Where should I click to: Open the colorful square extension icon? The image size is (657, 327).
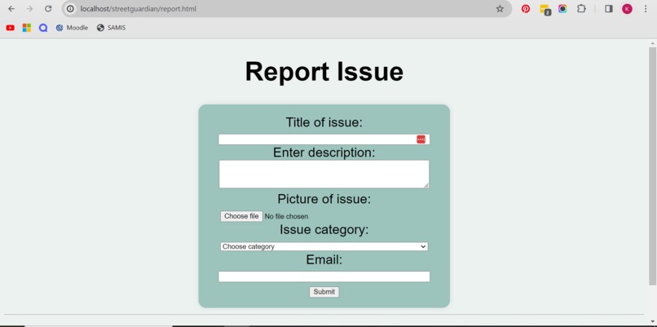click(562, 9)
